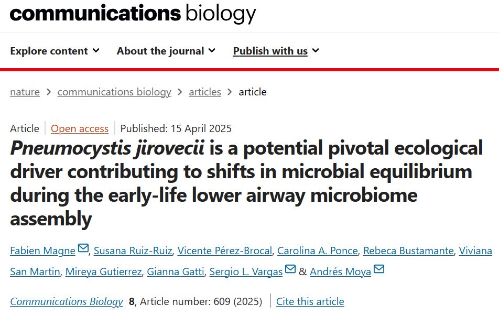The width and height of the screenshot is (499, 315).
Task: Open communications biology breadcrumb link
Action: (114, 92)
